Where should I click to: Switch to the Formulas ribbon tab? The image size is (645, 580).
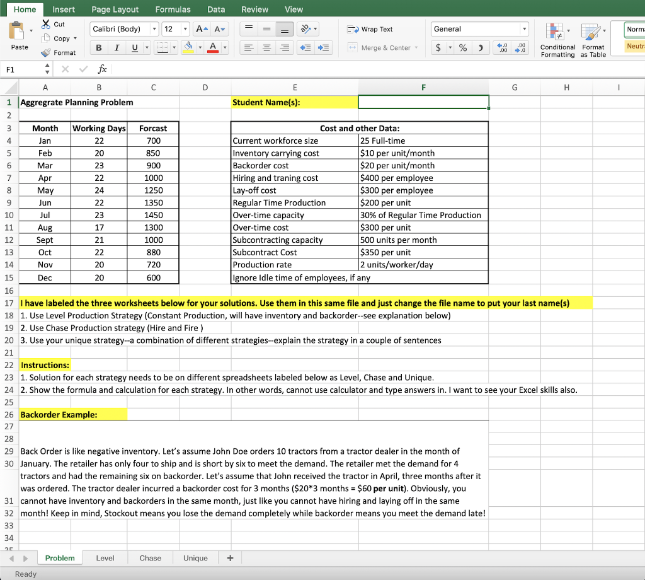click(173, 9)
